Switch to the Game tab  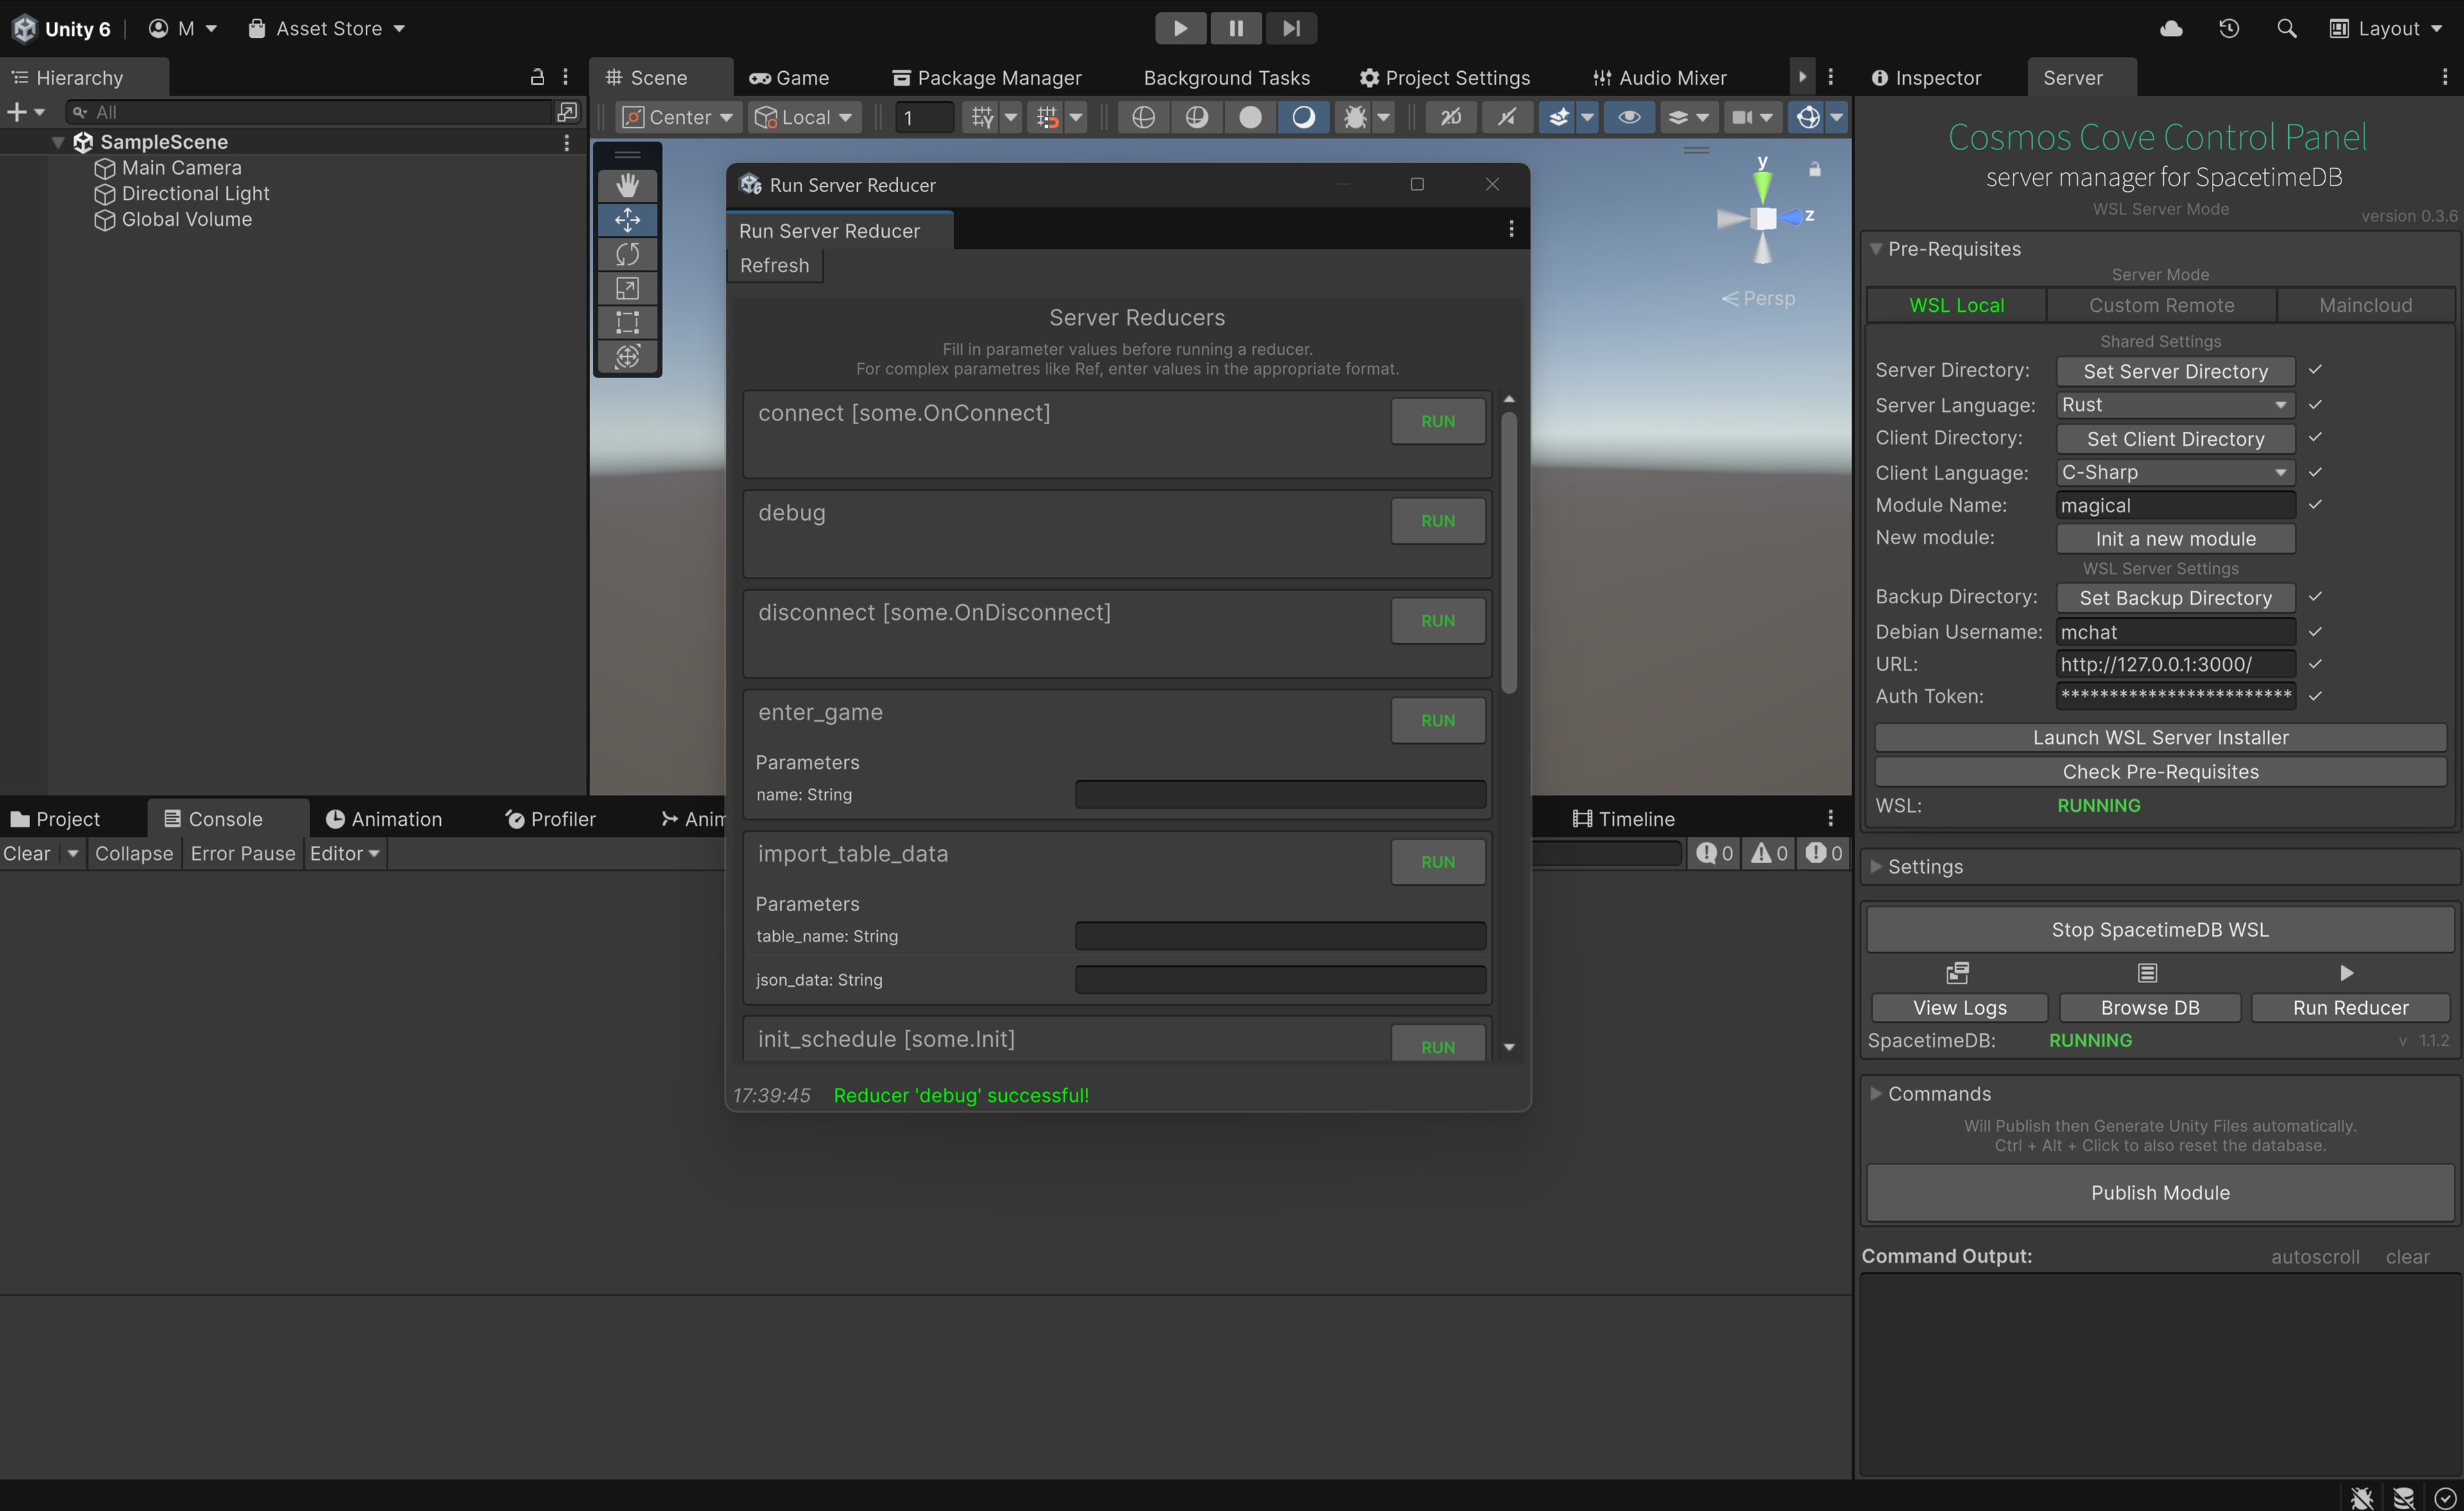[x=789, y=77]
